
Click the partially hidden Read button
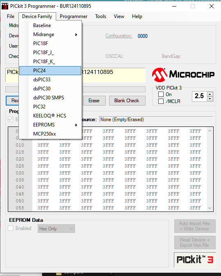coord(12,101)
